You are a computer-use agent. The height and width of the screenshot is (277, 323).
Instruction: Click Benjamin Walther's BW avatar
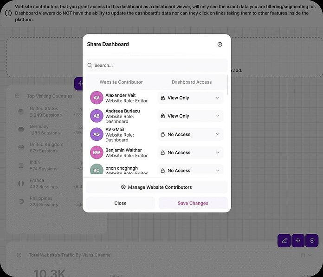tap(97, 152)
